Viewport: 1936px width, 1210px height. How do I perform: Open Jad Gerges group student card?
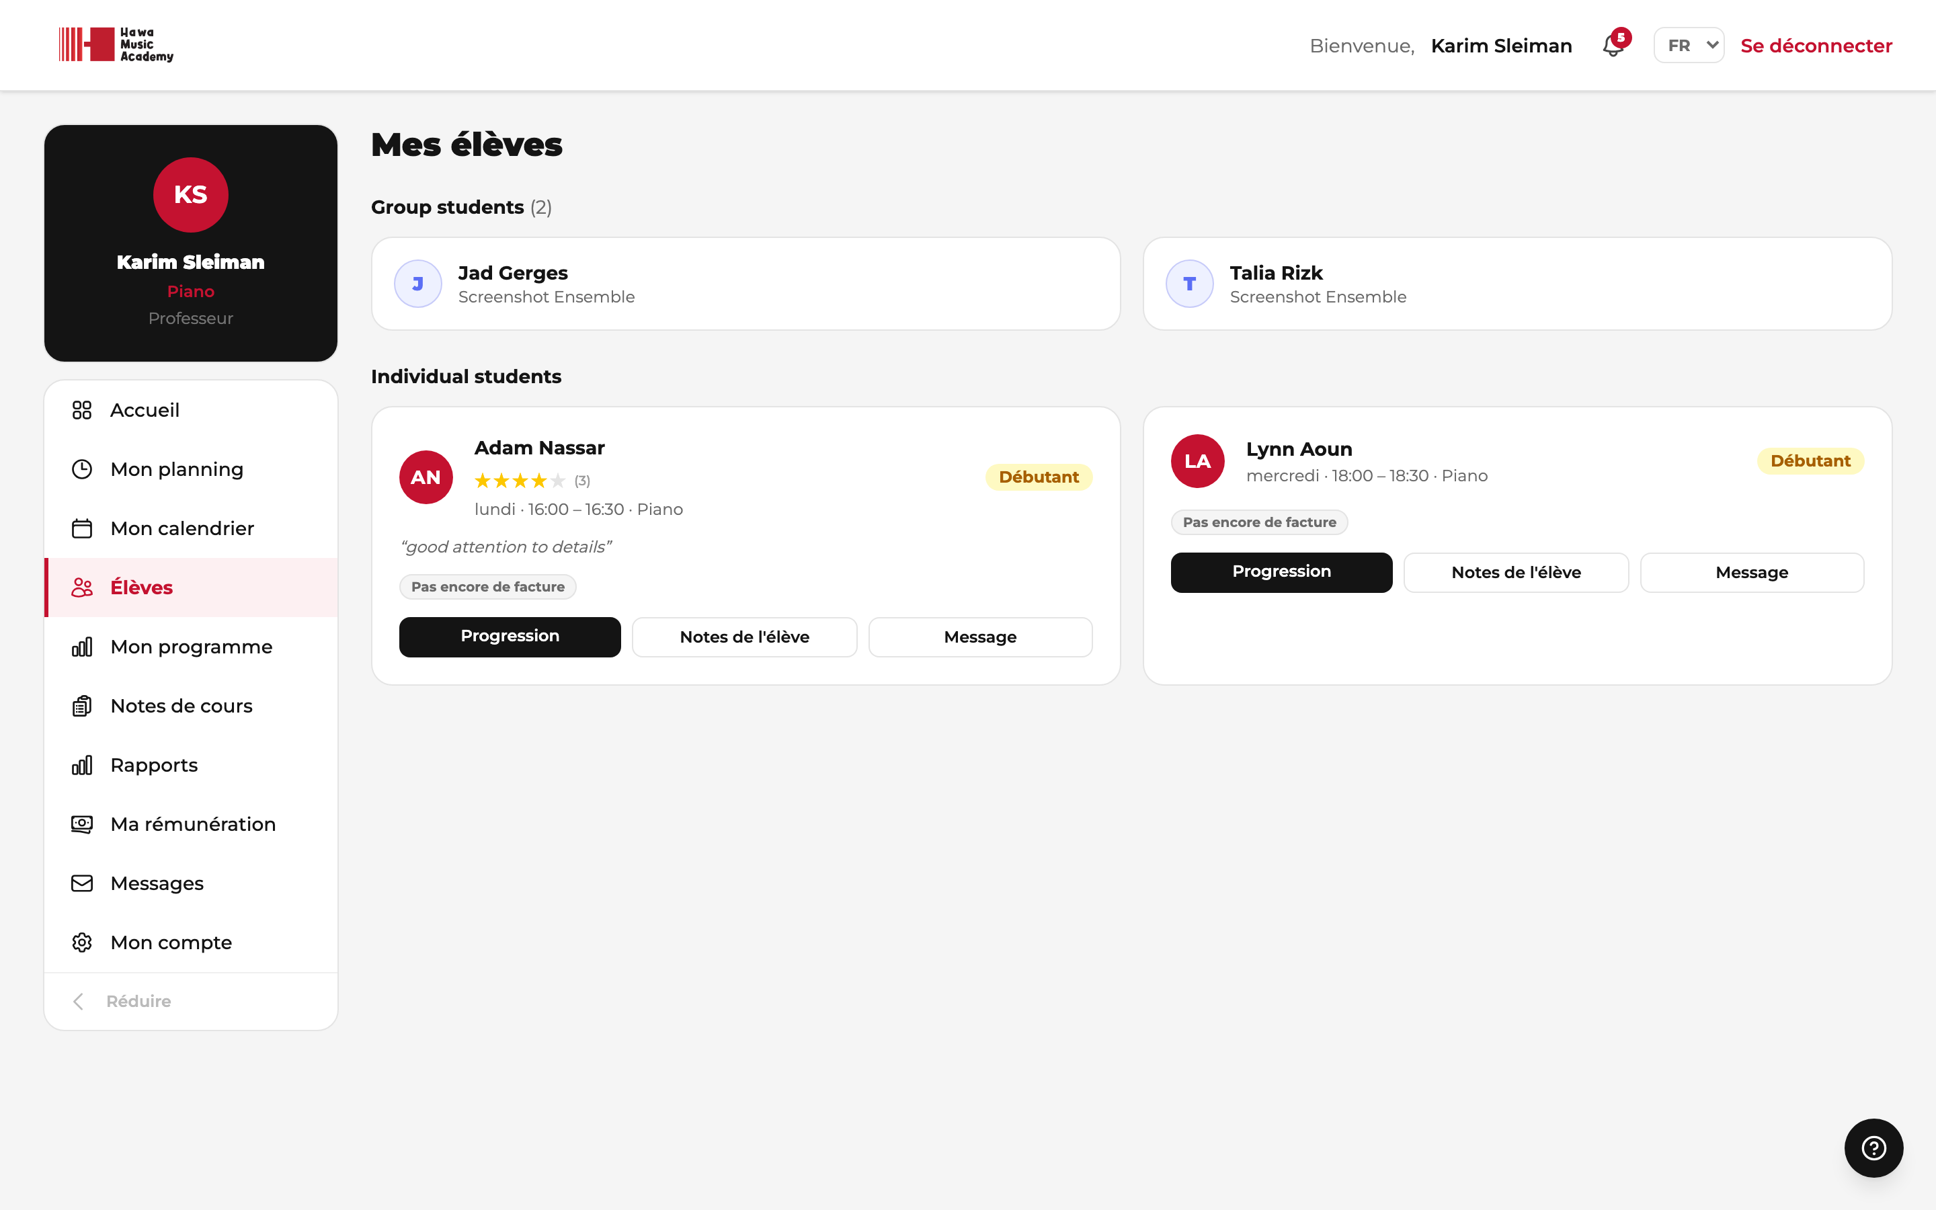pos(745,283)
